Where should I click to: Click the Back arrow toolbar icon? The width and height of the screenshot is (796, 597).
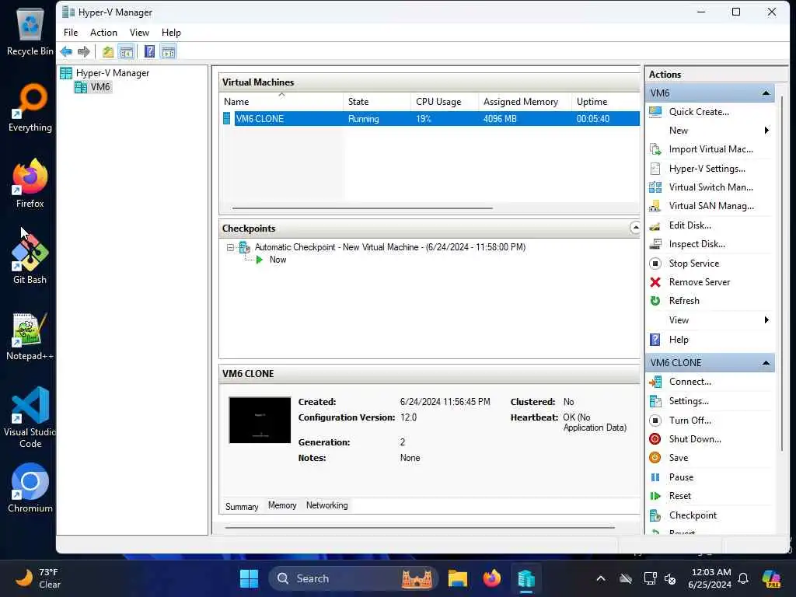pos(66,52)
